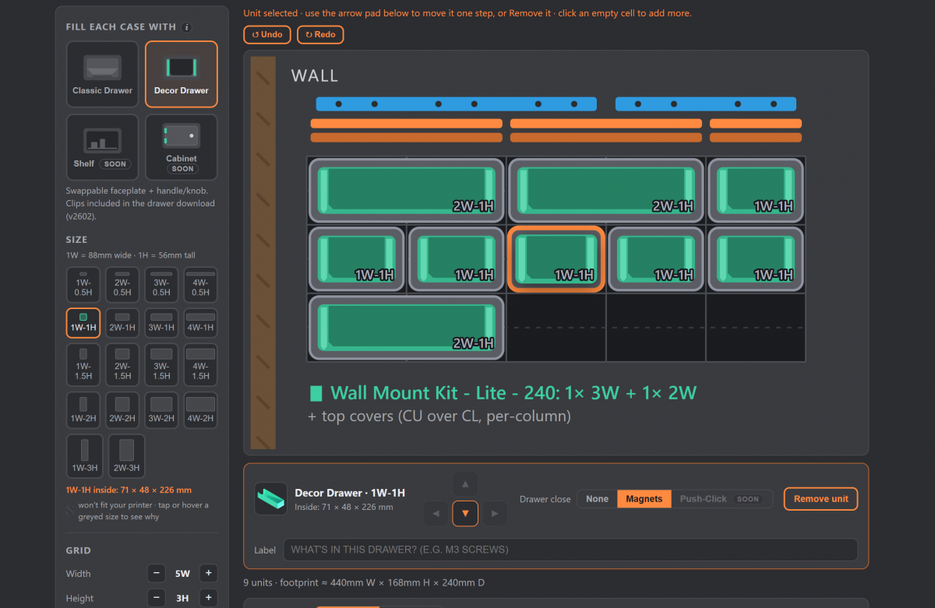Select the Cabinet fill type card
The image size is (935, 608).
pyautogui.click(x=182, y=147)
